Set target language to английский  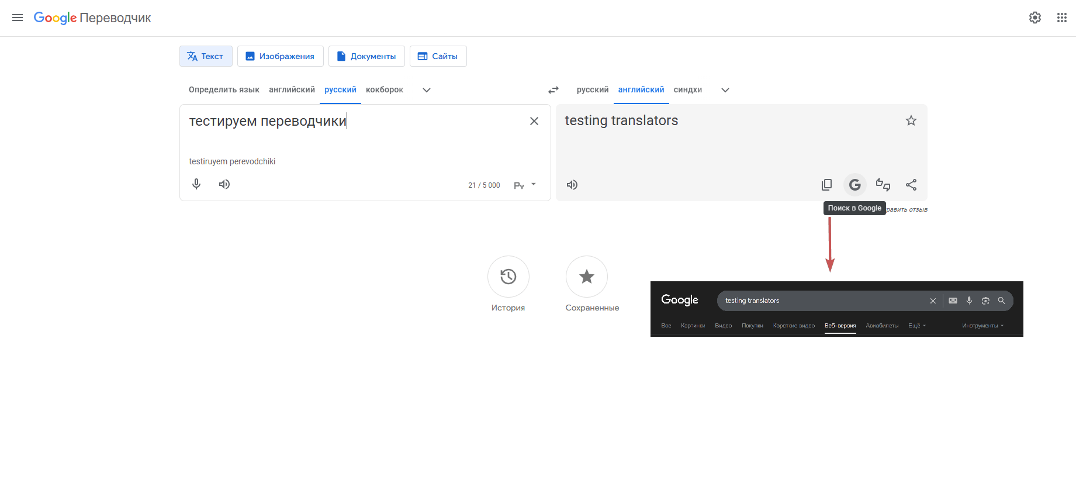(641, 89)
